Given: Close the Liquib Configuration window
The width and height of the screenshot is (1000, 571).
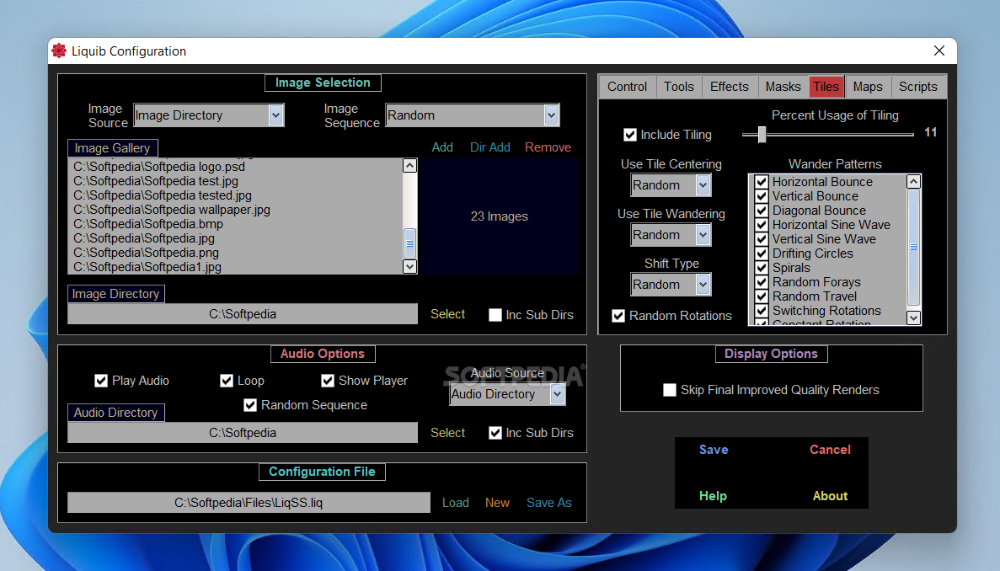Looking at the screenshot, I should tap(939, 51).
